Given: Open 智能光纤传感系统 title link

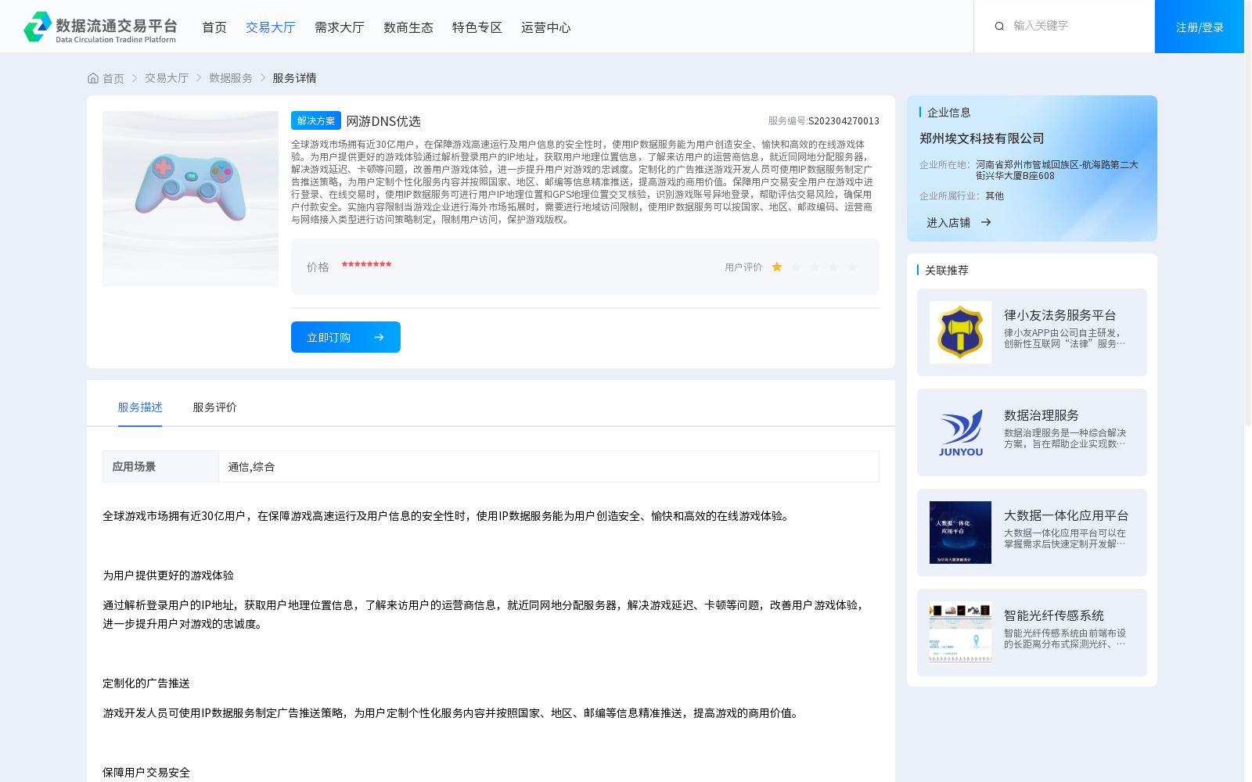Looking at the screenshot, I should pos(1054,615).
